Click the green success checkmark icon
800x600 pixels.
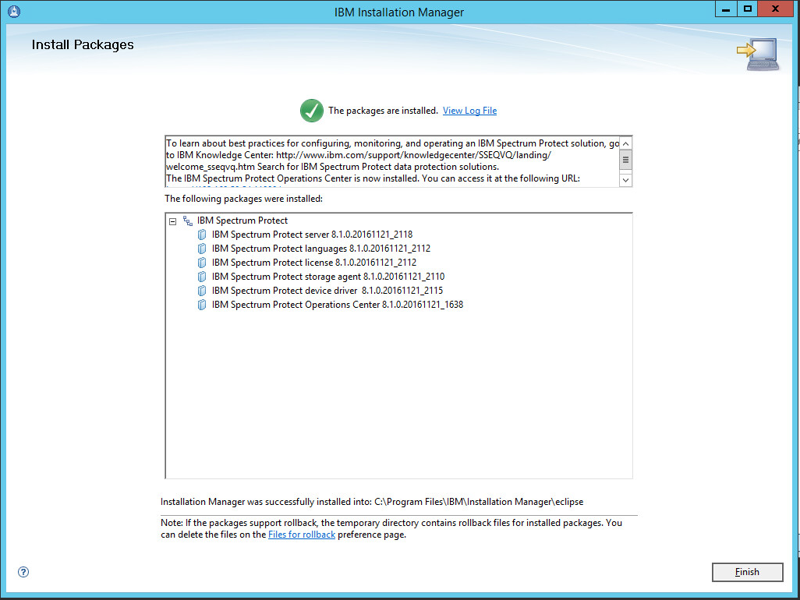point(312,111)
